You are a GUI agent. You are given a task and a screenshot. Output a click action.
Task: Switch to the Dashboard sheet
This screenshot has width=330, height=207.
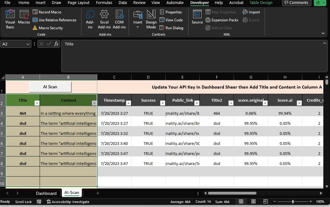[46, 193]
